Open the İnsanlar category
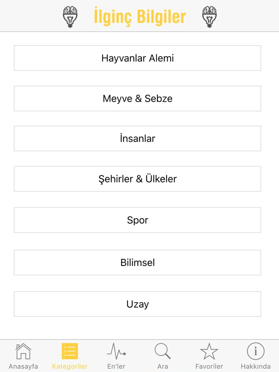Image resolution: width=279 pixels, height=372 pixels. tap(138, 139)
